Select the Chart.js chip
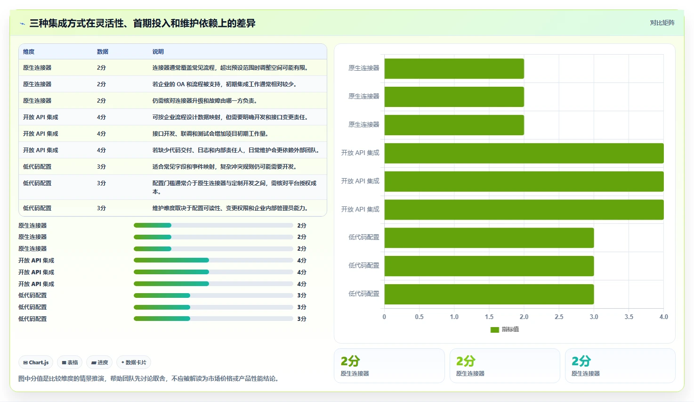Viewport: 694px width, 402px height. coord(36,362)
